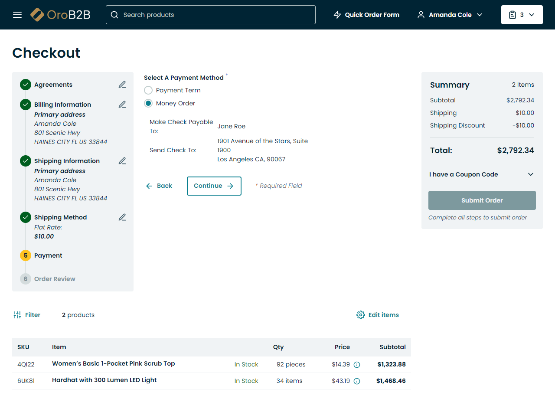
Task: Edit Shipping Method with pencil icon
Action: click(122, 217)
